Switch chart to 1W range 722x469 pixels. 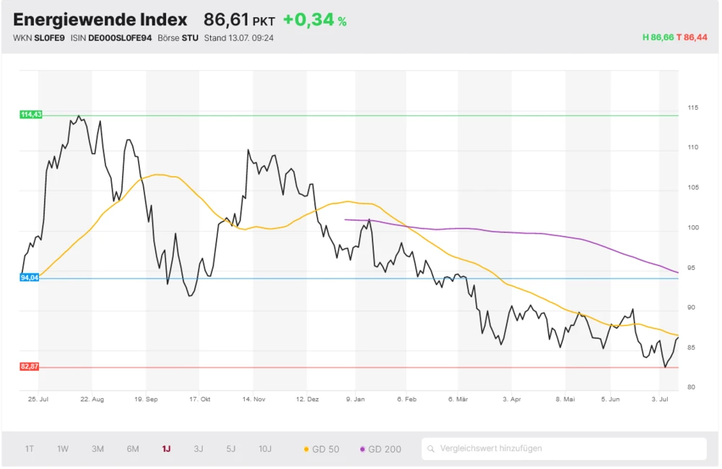point(63,449)
